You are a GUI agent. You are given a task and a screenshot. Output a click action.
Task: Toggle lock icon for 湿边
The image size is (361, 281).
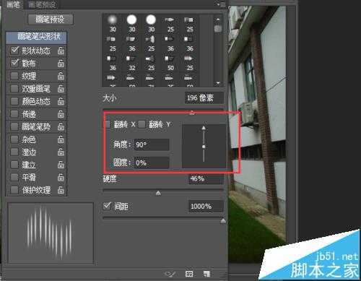pos(61,152)
